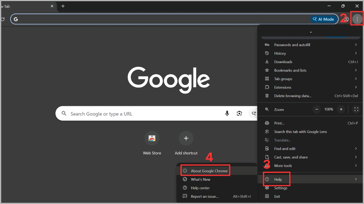
Task: Click the Google G icon in address bar
Action: (x=16, y=19)
